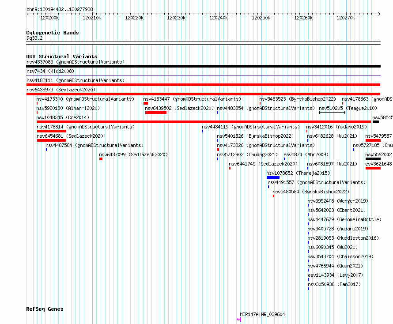Click the DGV Structural Variants track title
393x324 pixels.
[62, 57]
